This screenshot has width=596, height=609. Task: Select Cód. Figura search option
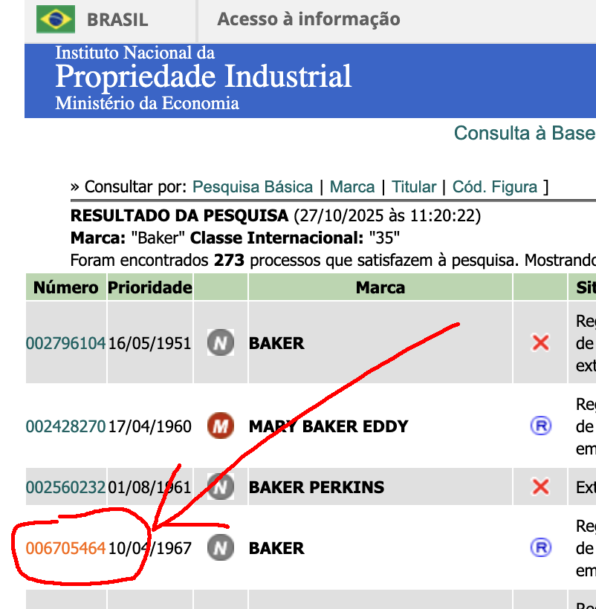pyautogui.click(x=495, y=187)
